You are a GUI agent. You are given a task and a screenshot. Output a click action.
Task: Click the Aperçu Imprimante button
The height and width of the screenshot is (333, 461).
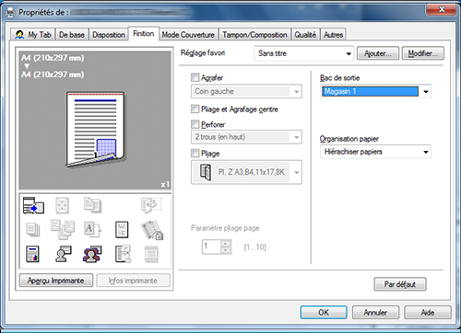click(56, 281)
